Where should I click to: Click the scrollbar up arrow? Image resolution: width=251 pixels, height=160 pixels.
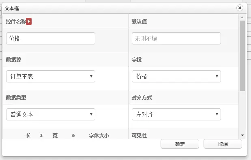click(242, 17)
